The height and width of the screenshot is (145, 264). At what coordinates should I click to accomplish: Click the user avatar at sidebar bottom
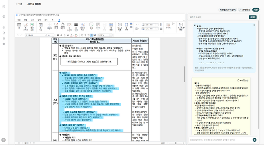[x=4, y=140]
